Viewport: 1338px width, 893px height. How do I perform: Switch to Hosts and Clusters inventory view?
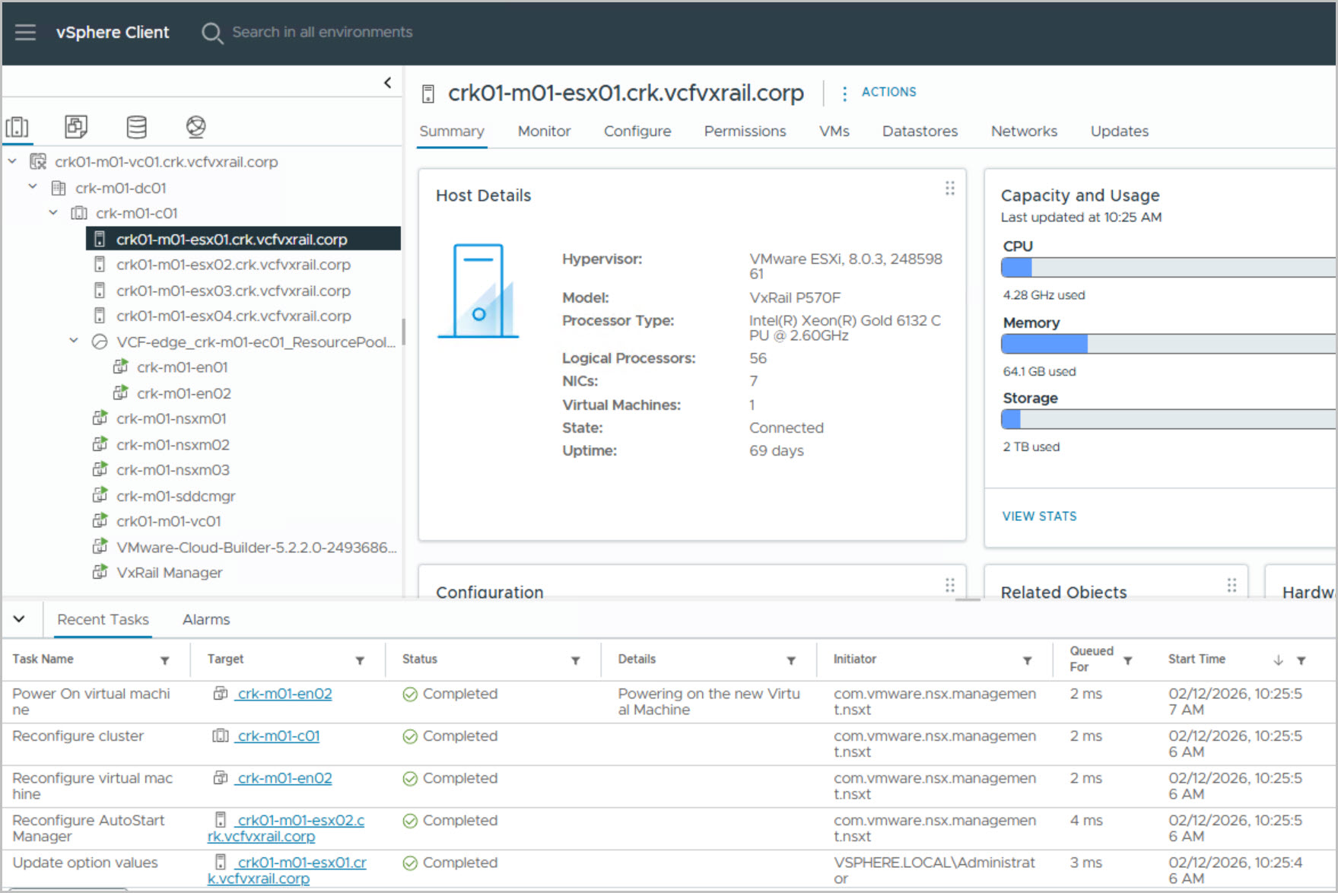tap(17, 127)
